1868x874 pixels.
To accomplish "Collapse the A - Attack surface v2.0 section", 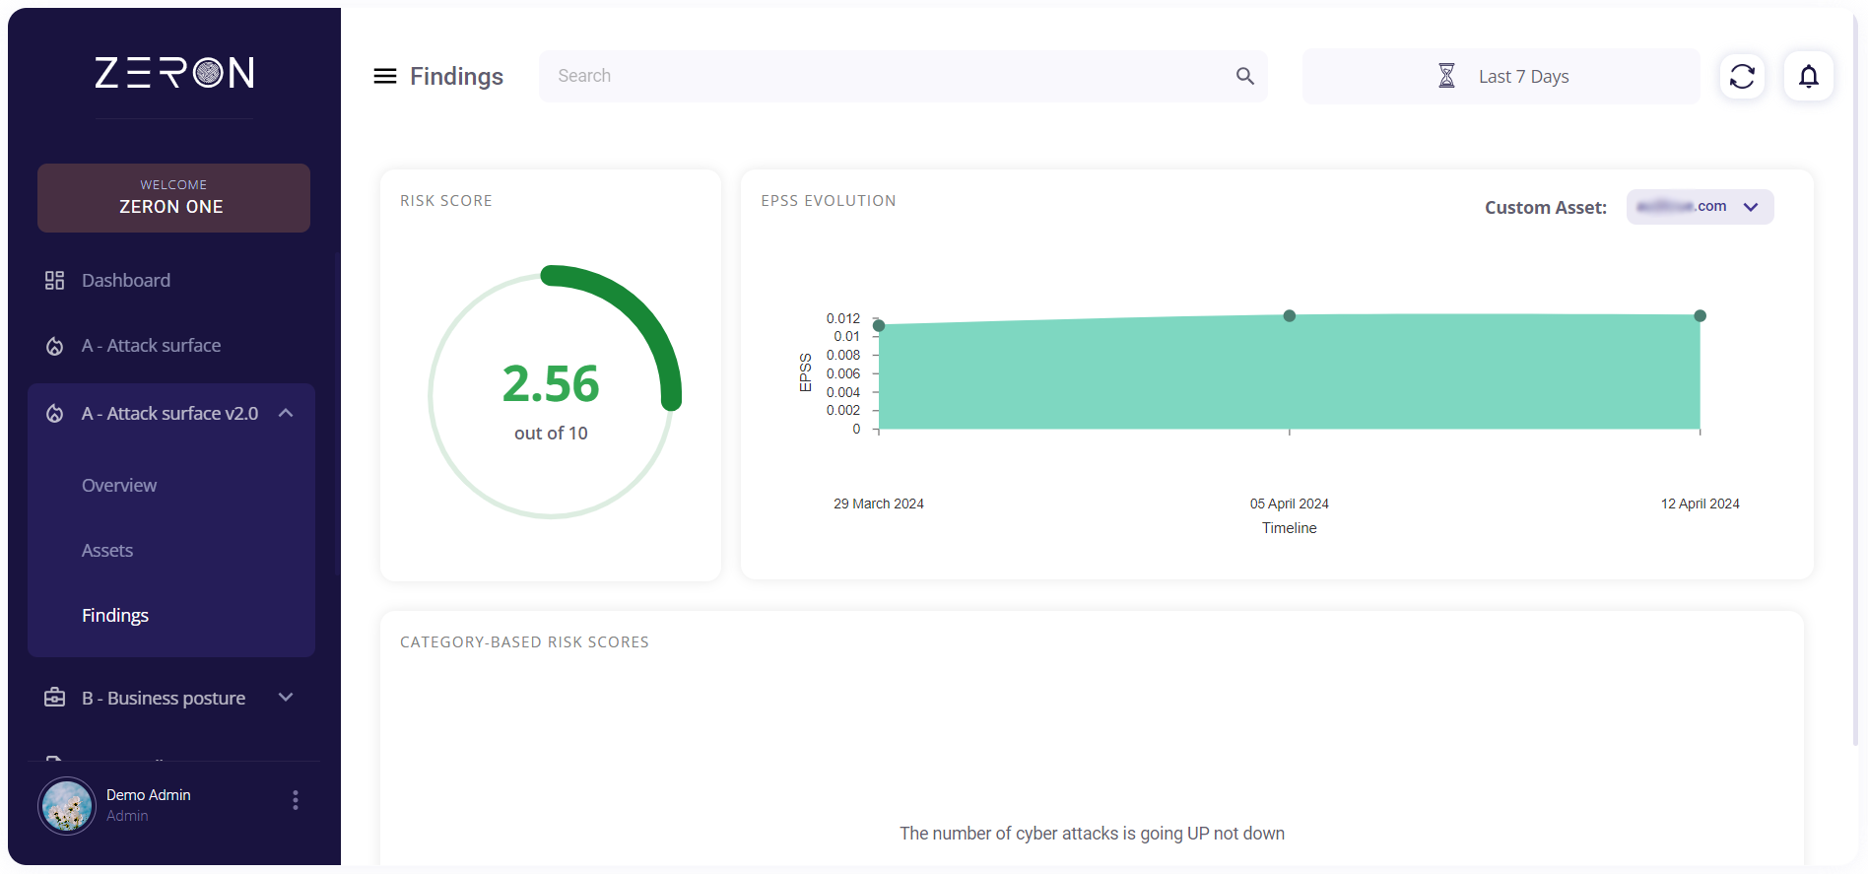I will click(x=286, y=414).
